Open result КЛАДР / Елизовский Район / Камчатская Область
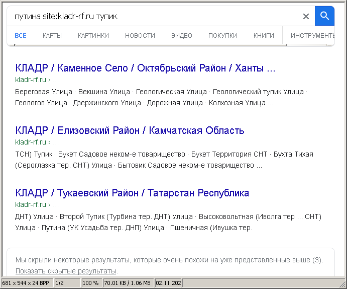The width and height of the screenshot is (347, 289). 130,130
